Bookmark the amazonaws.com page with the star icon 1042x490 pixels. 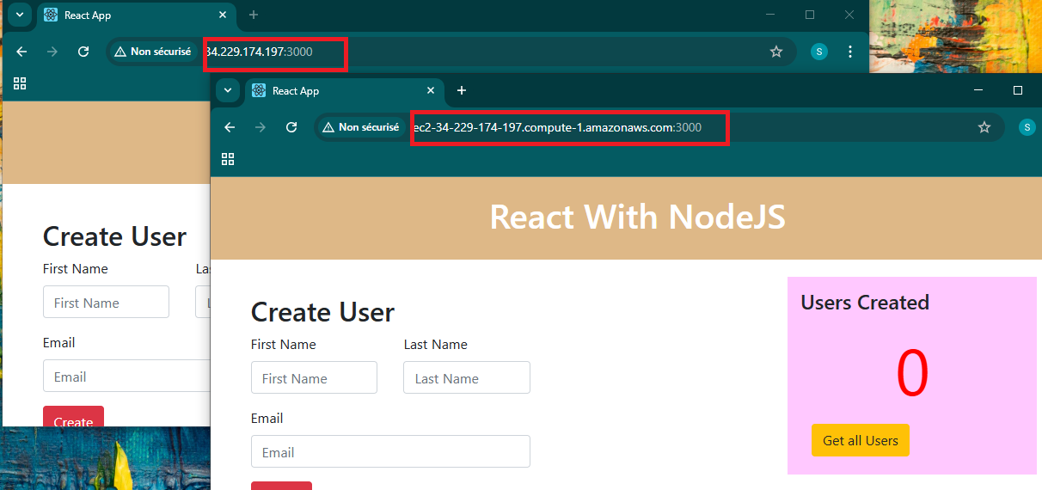pyautogui.click(x=984, y=127)
